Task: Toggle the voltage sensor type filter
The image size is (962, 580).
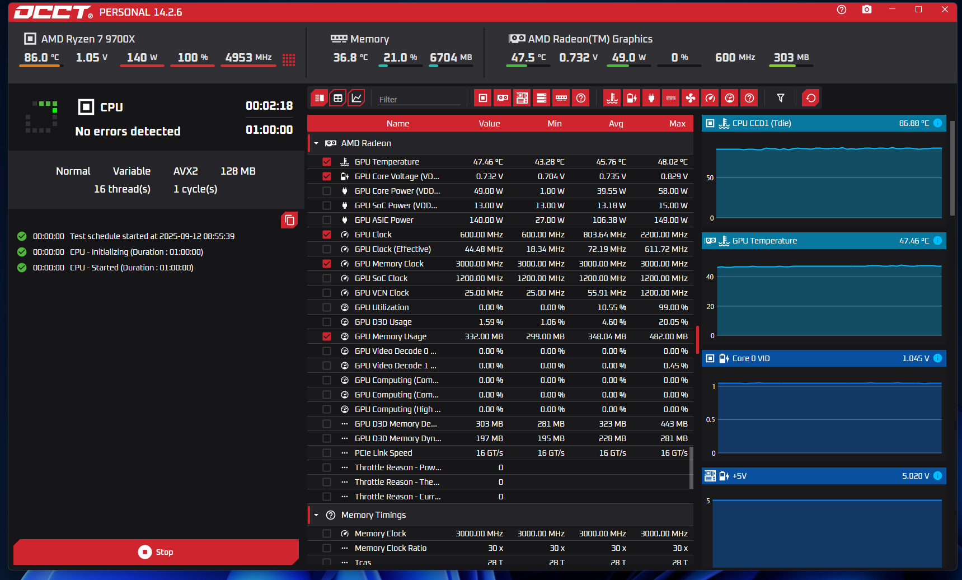Action: pyautogui.click(x=632, y=98)
